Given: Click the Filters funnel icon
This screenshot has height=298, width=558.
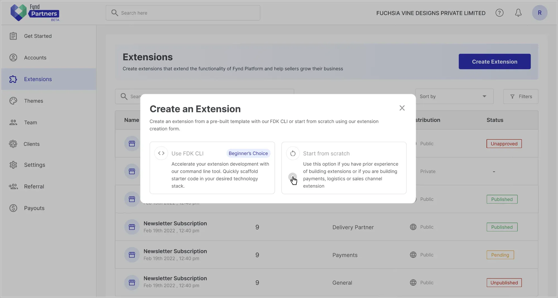Looking at the screenshot, I should click(x=512, y=97).
